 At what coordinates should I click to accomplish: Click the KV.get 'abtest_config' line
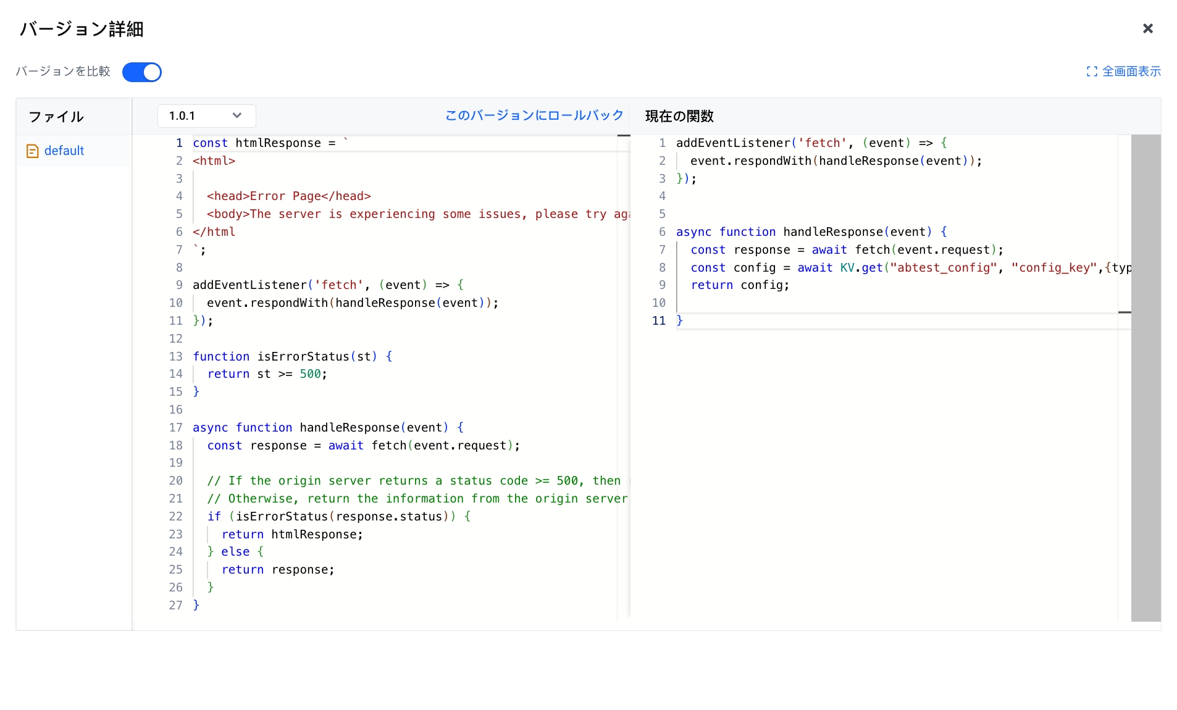(911, 267)
